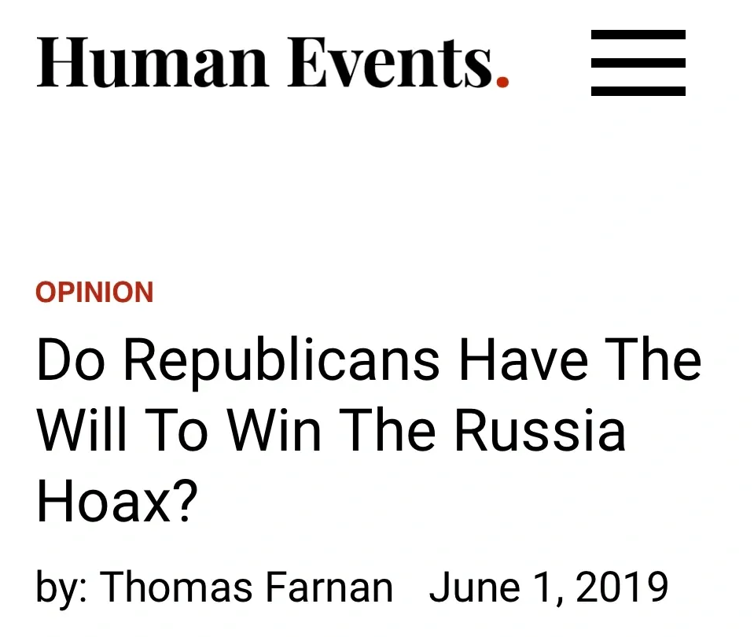Click the top bar of the menu icon

(x=638, y=35)
